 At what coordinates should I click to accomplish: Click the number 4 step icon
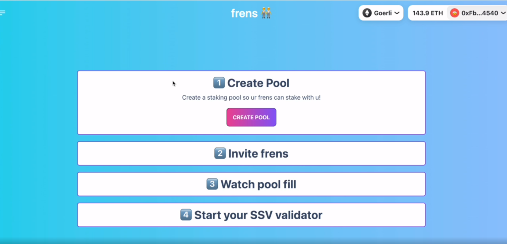[x=186, y=215]
